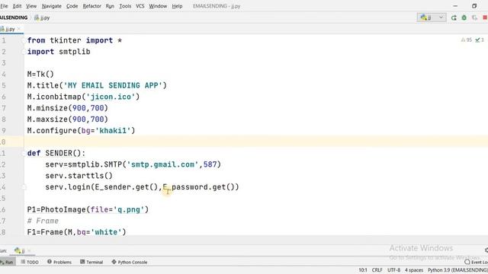Screen dimensions: 488x274
Task: Place cursor on empty highlighted line 10
Action: pos(256,142)
